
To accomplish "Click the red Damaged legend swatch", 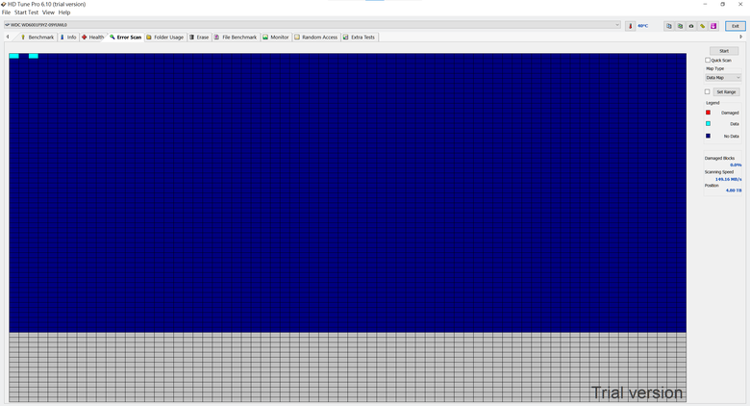I will (x=708, y=113).
